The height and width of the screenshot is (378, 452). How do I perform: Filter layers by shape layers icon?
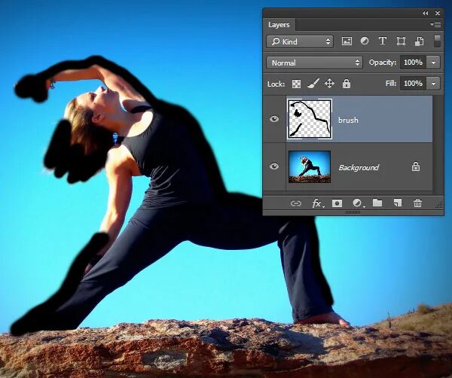pyautogui.click(x=401, y=41)
